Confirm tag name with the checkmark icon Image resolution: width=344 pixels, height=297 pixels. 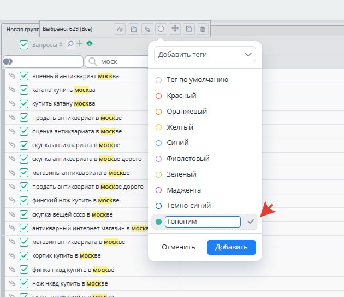click(251, 222)
